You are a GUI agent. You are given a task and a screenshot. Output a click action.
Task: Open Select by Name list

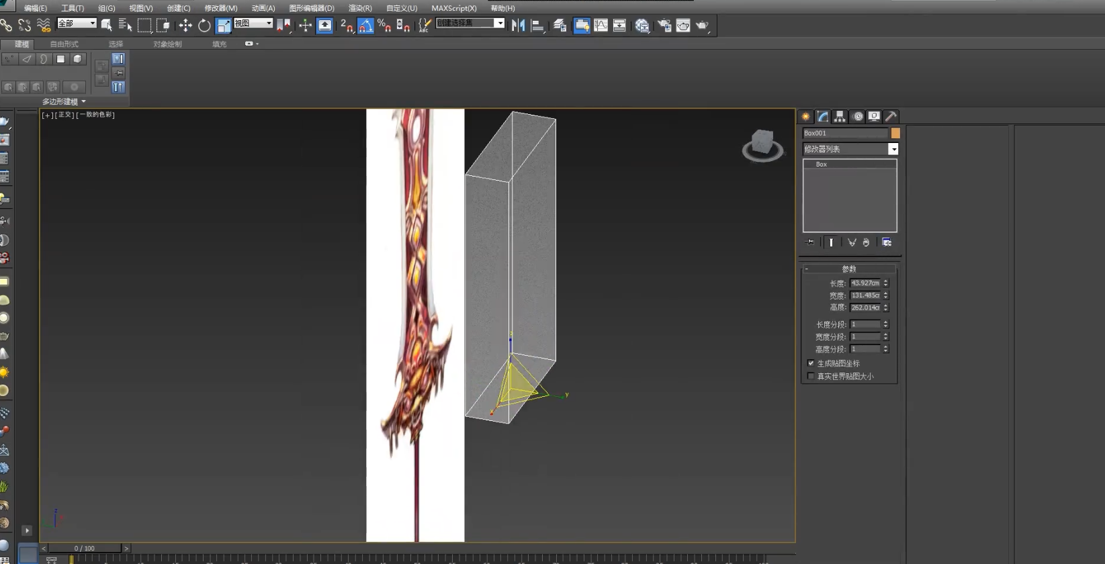pyautogui.click(x=125, y=26)
